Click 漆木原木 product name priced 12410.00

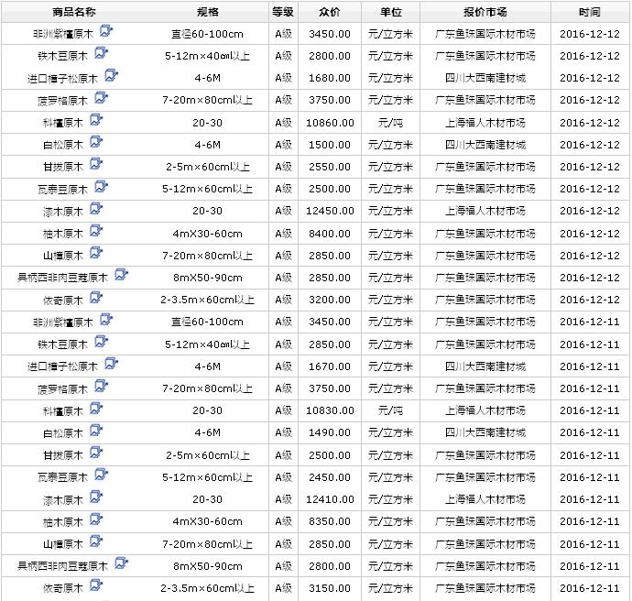pos(62,500)
